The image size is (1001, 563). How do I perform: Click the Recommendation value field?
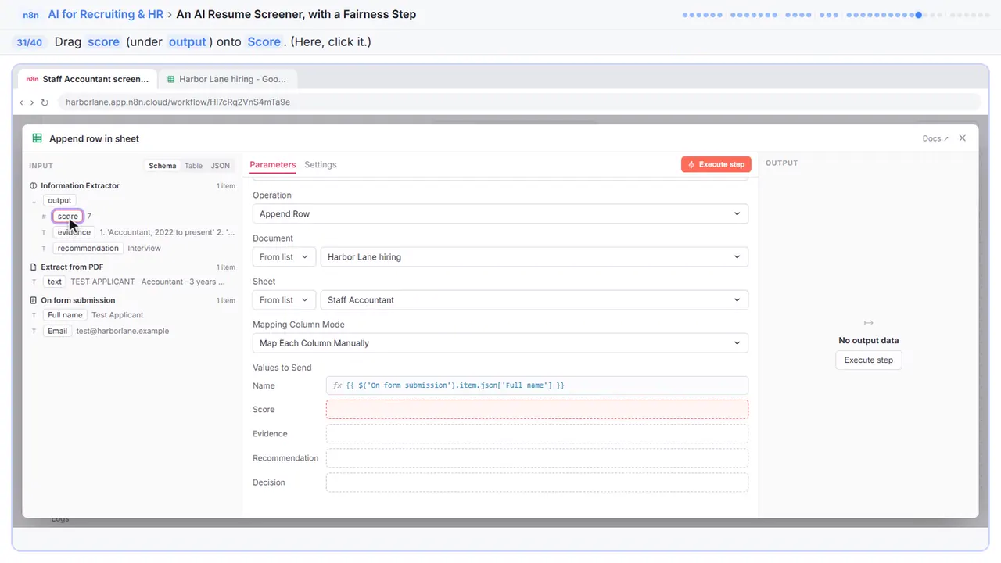(x=537, y=458)
